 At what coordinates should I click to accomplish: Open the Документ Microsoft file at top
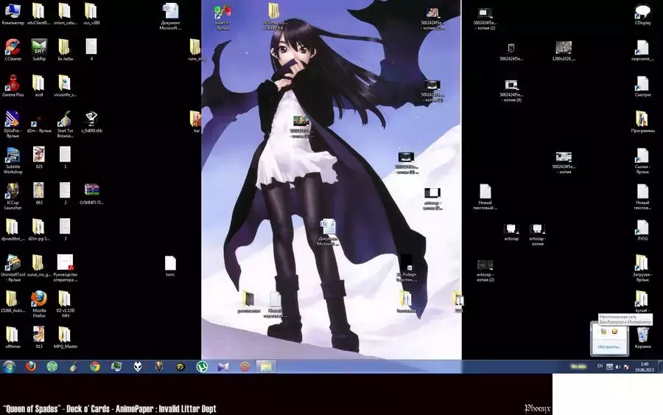coord(170,16)
